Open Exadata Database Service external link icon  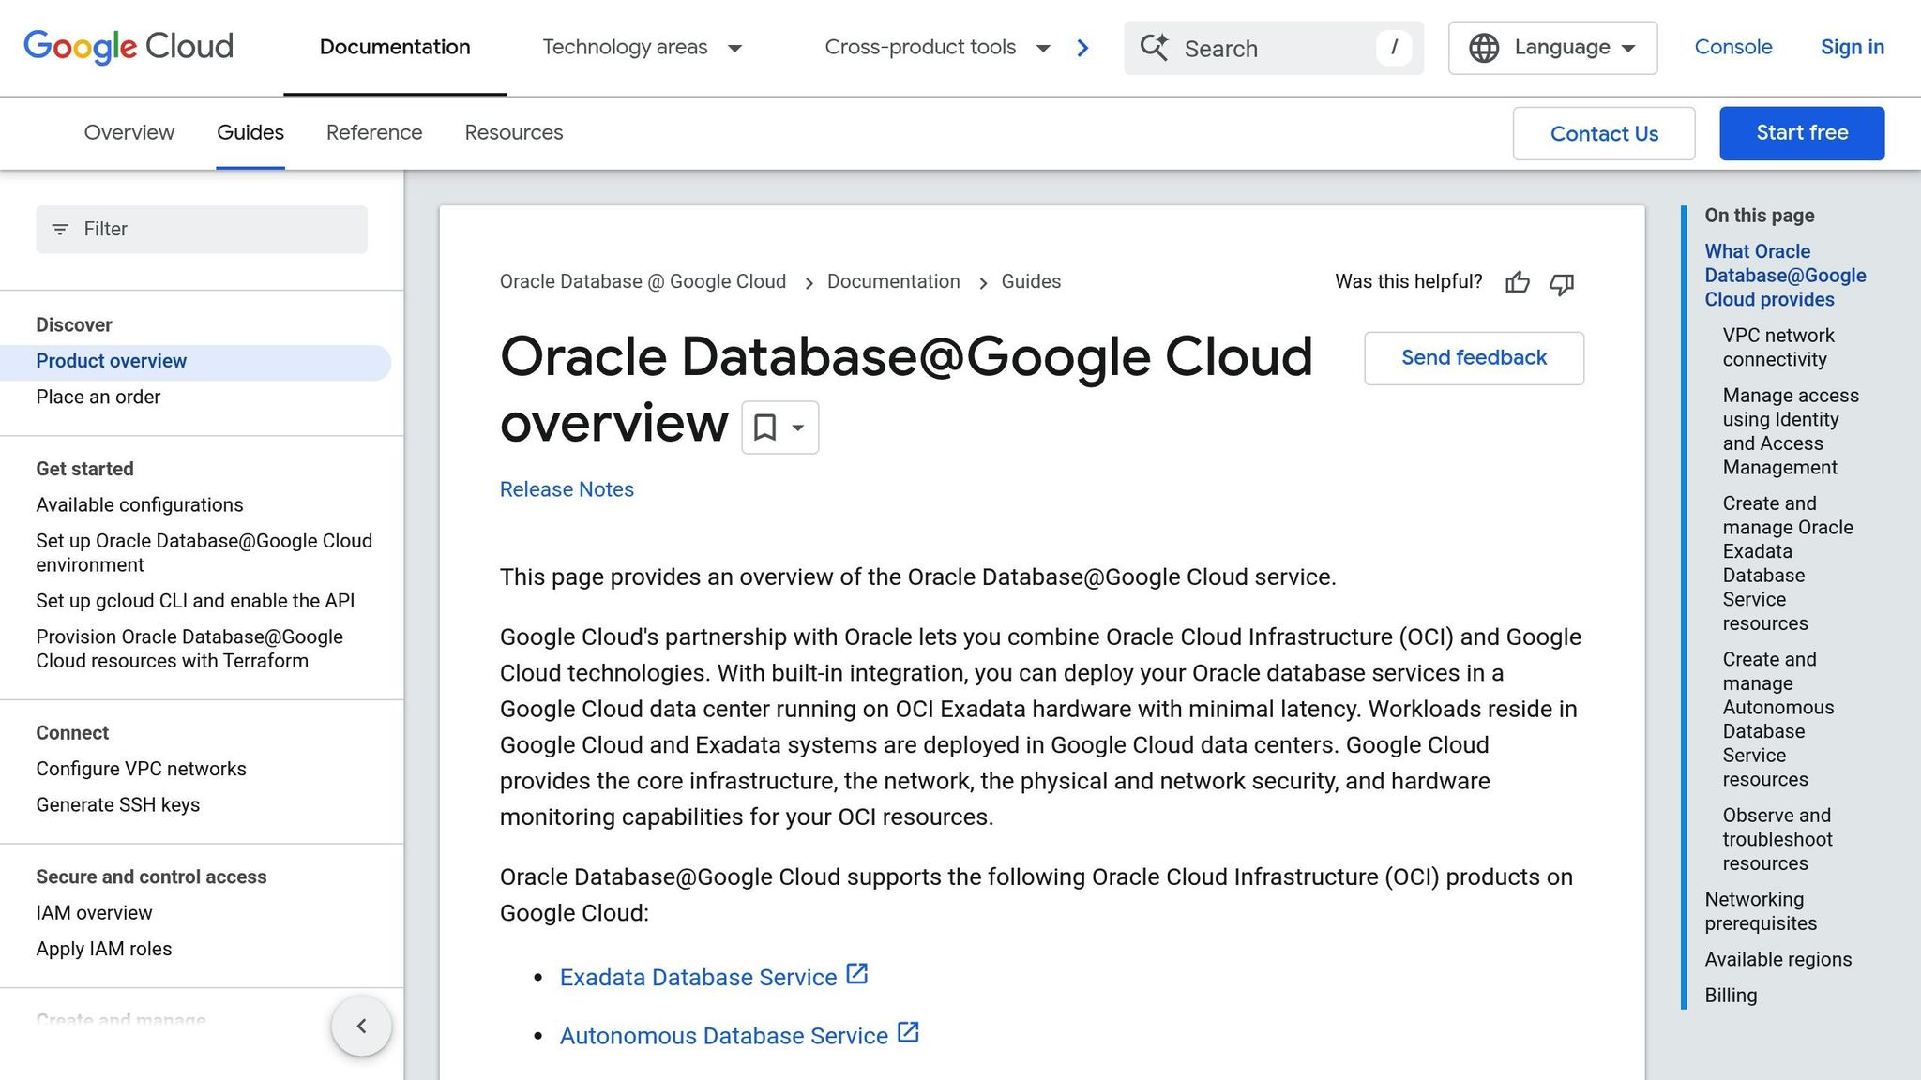(x=856, y=974)
